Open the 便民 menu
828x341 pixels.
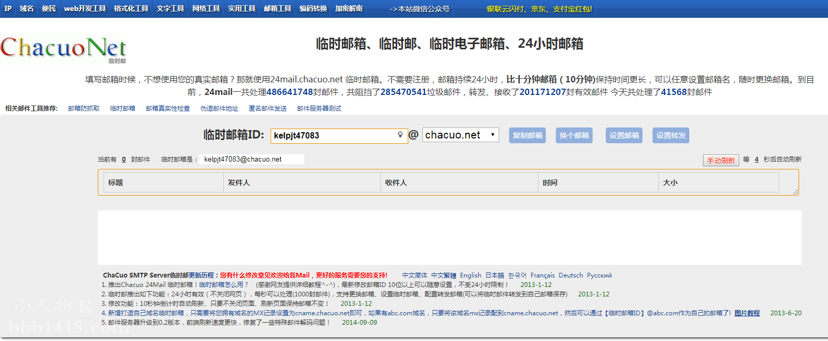tap(49, 8)
